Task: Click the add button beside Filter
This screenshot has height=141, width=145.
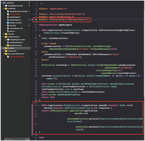Action: (x=3, y=139)
